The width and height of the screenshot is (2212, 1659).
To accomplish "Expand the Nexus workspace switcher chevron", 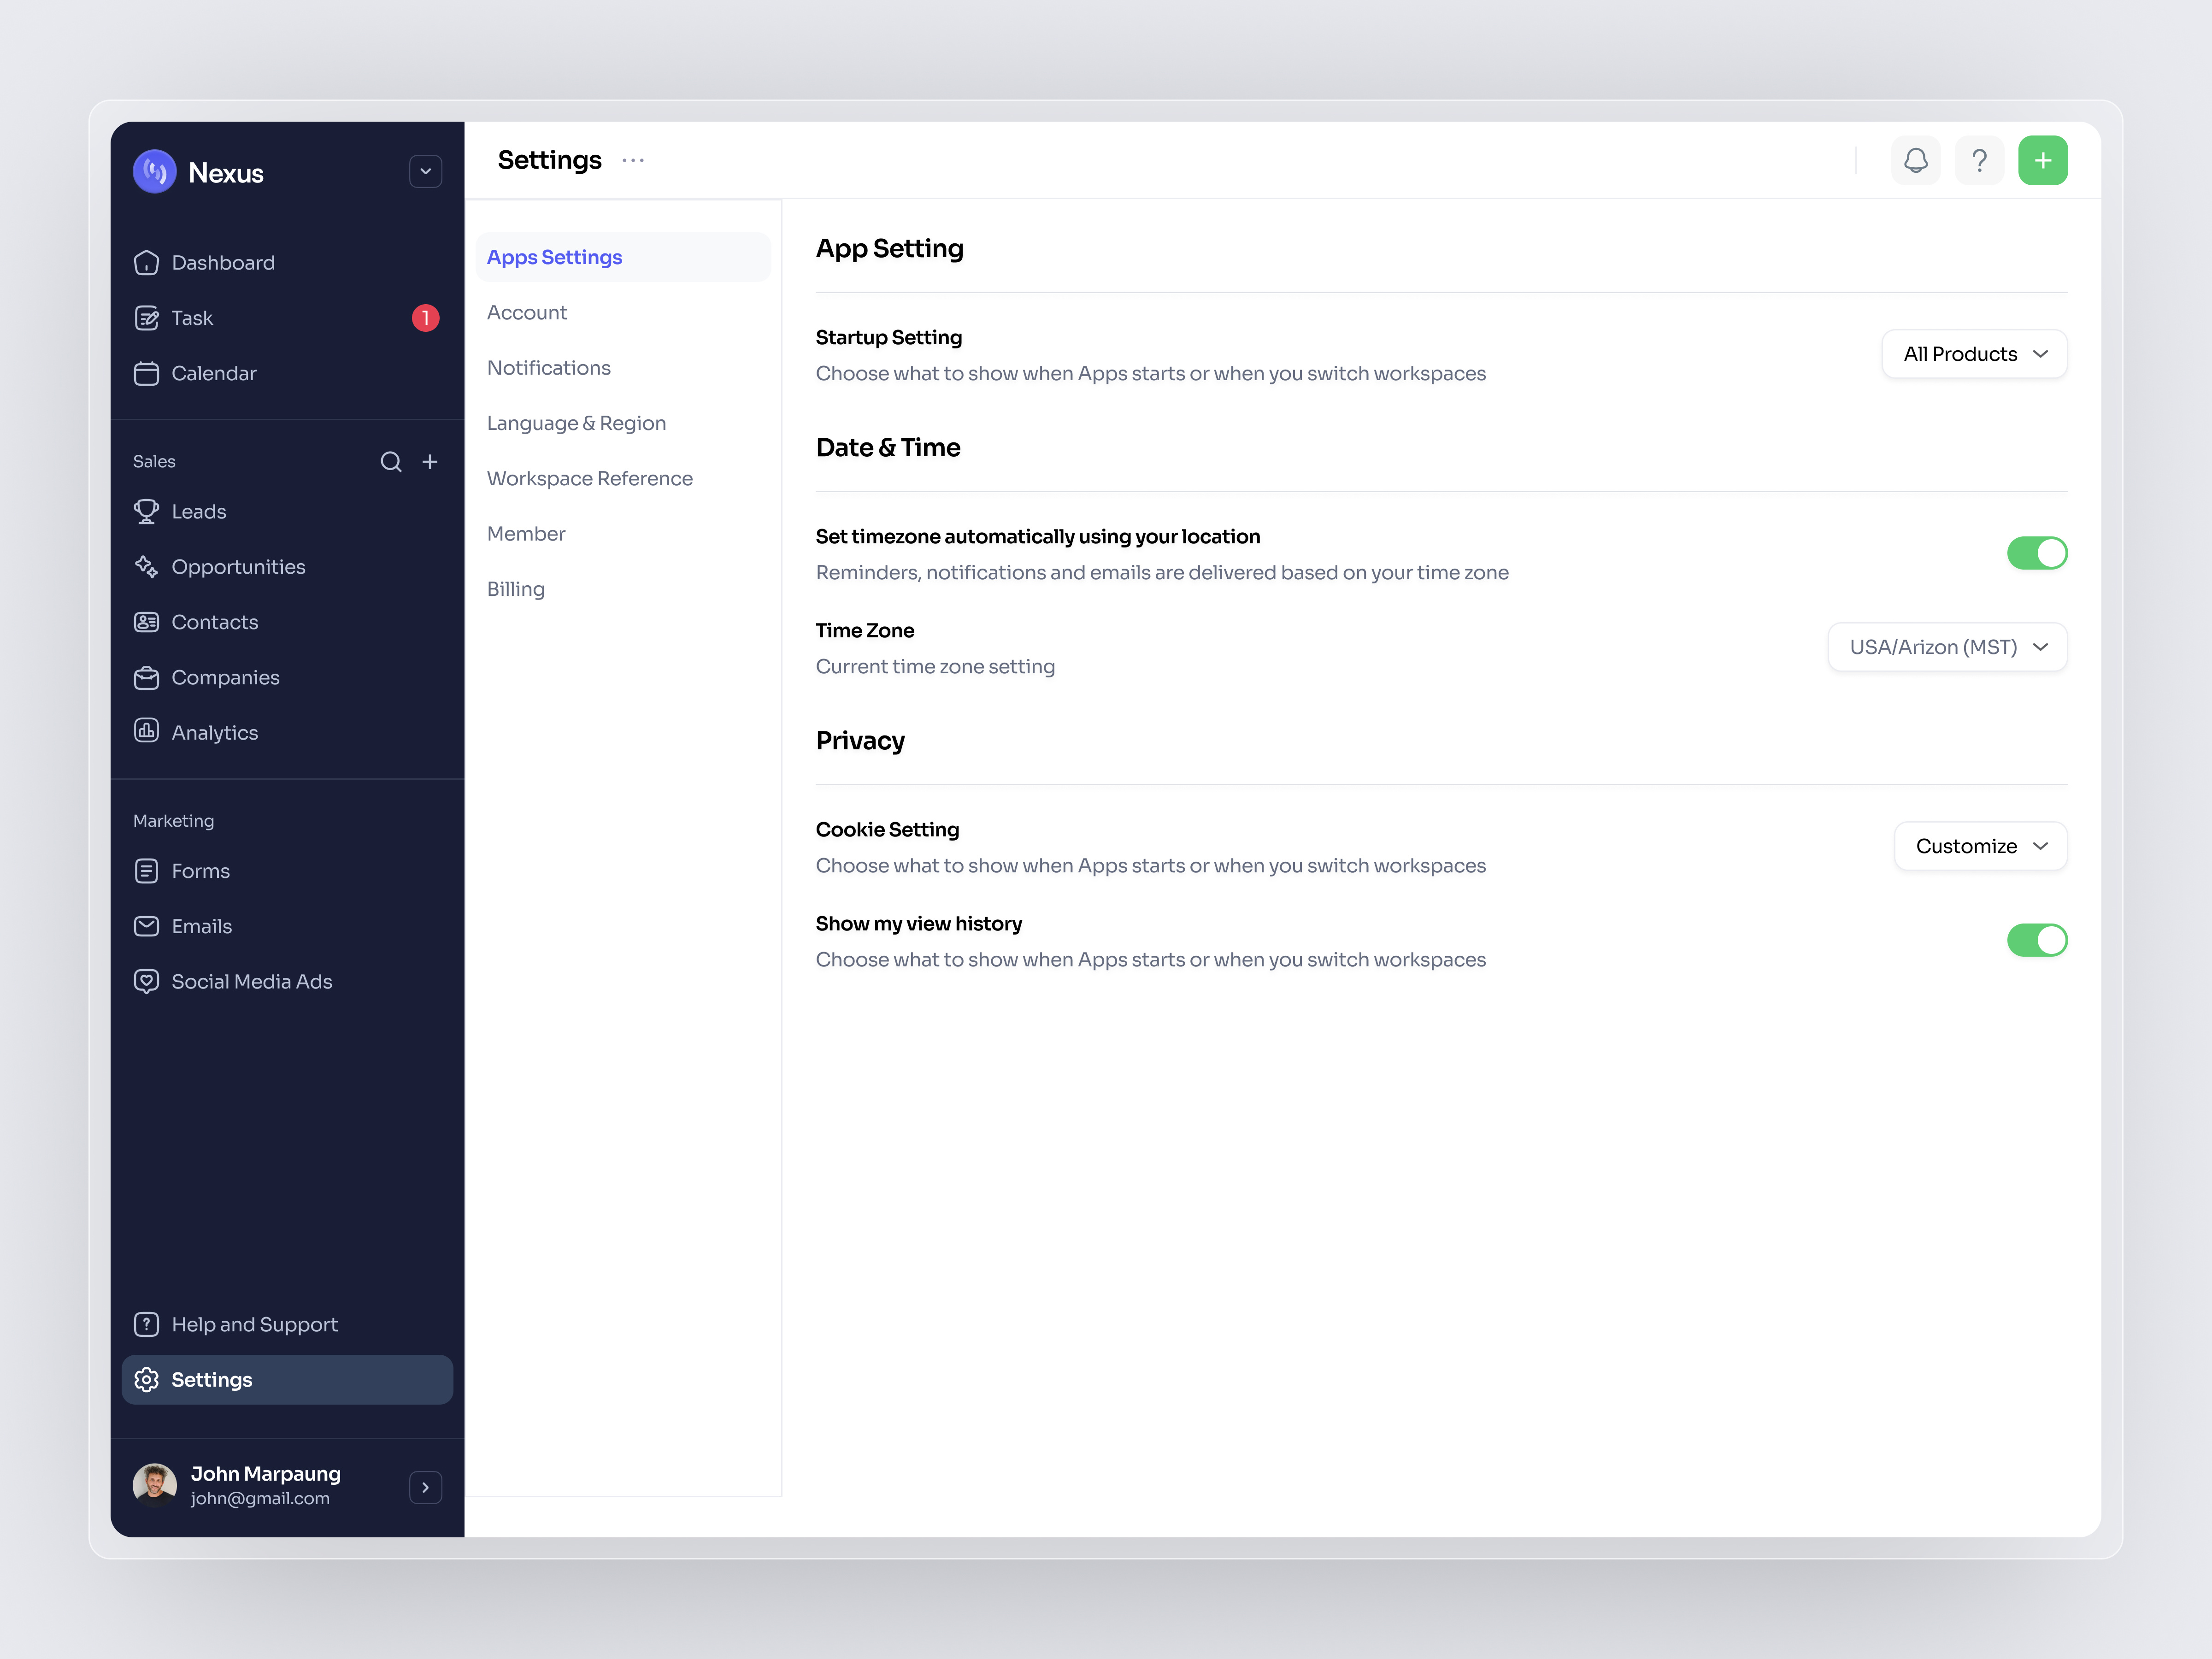I will pos(425,172).
